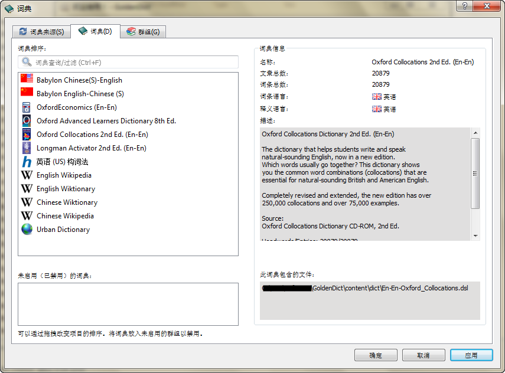Apply changes with the 应用 button

[471, 355]
